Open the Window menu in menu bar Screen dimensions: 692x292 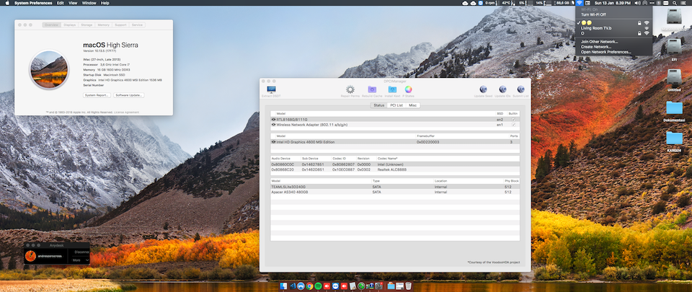coord(89,4)
